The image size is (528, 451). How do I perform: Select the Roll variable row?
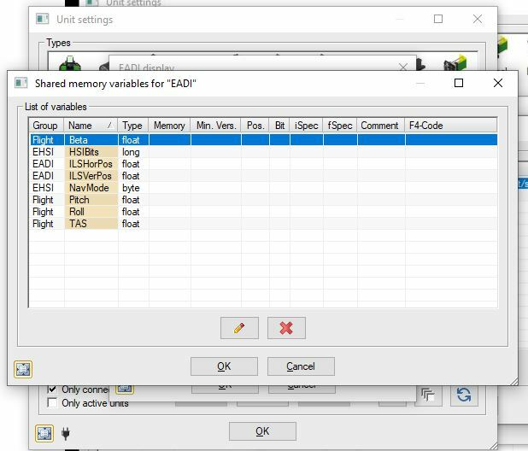click(263, 212)
